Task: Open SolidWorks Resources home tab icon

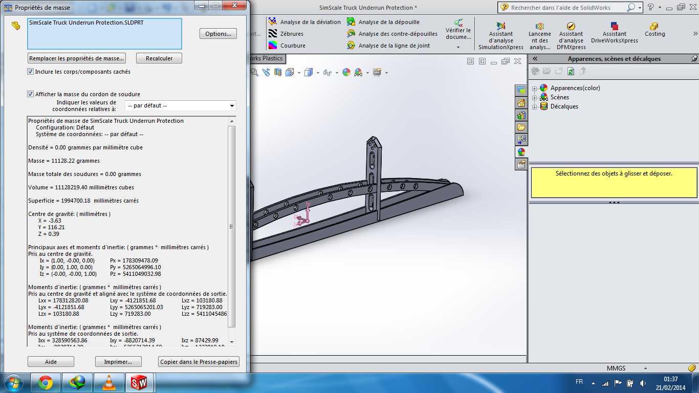Action: [x=521, y=103]
